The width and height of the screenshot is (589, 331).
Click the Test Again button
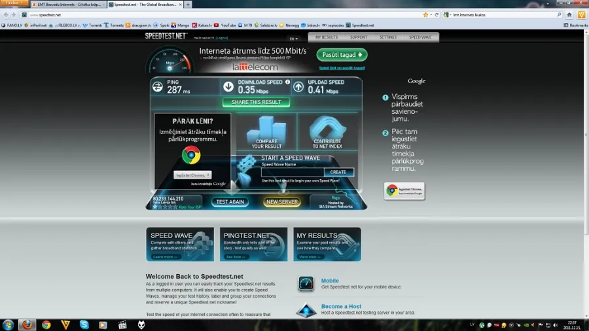(230, 202)
